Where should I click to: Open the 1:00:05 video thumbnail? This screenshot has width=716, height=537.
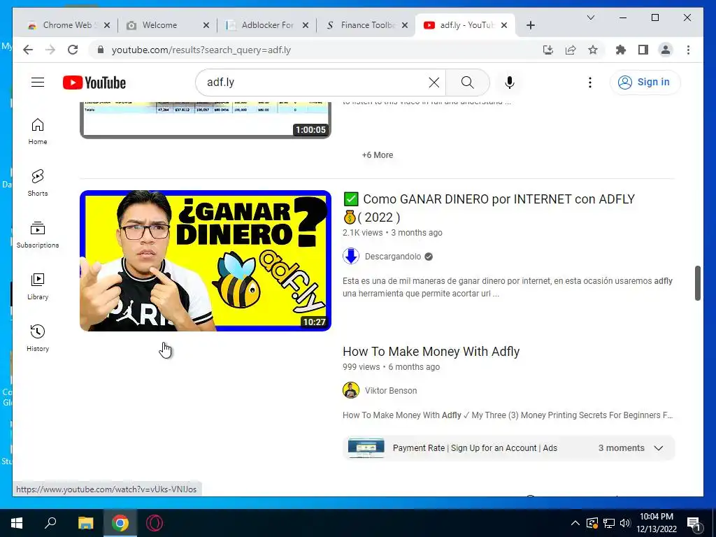tap(206, 120)
